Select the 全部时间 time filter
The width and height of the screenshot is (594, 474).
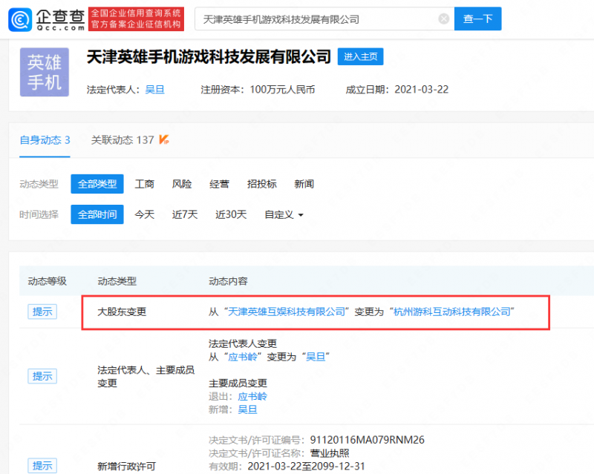click(97, 214)
